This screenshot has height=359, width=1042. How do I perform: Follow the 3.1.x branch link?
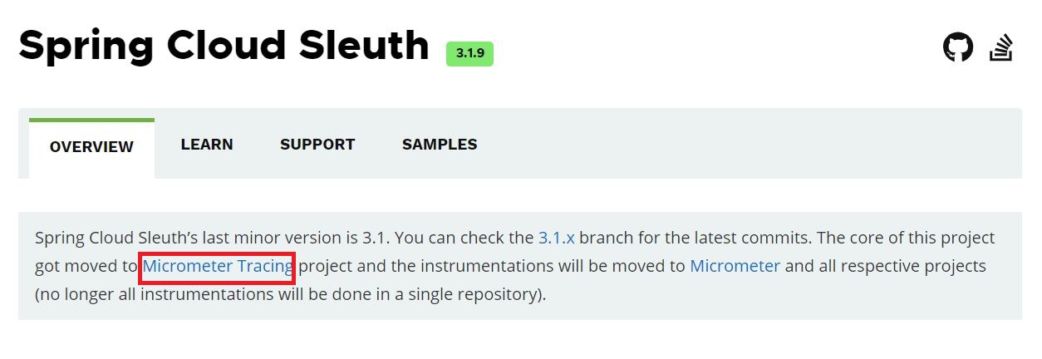(556, 238)
